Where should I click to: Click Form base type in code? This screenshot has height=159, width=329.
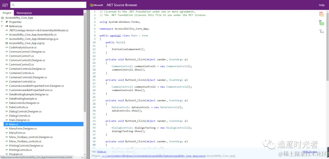click(x=145, y=36)
